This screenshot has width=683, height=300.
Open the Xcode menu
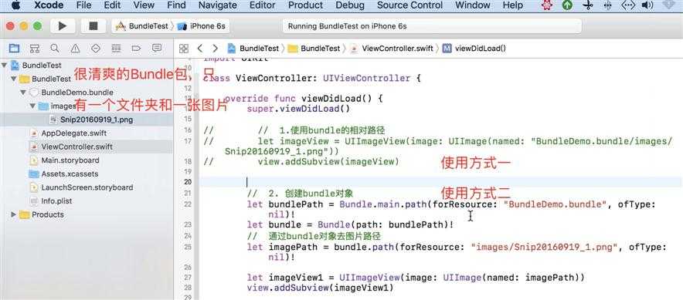49,5
